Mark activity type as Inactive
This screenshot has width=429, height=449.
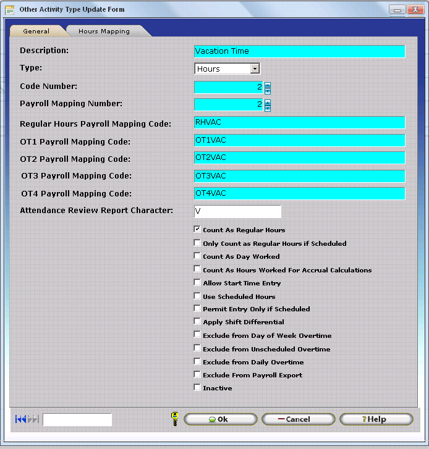pyautogui.click(x=197, y=387)
